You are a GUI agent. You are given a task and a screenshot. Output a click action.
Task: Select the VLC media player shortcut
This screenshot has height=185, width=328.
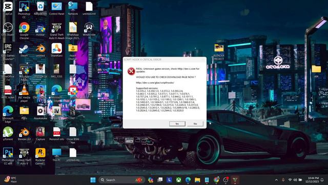click(x=24, y=94)
